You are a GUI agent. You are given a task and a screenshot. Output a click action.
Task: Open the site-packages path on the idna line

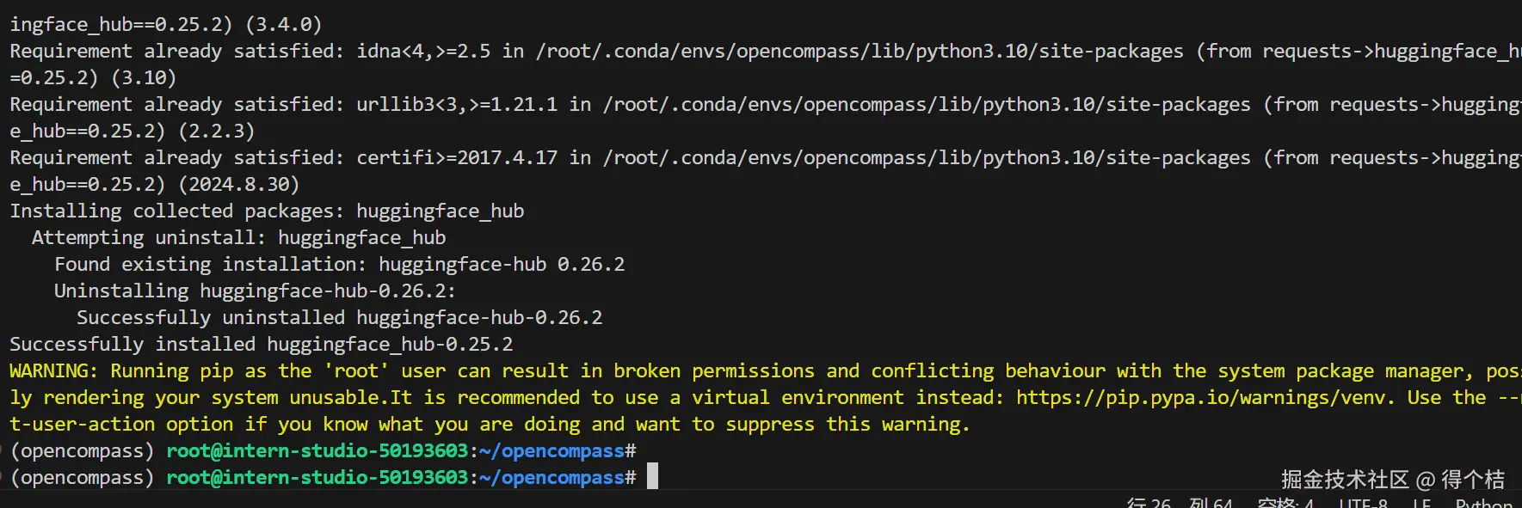pos(859,52)
